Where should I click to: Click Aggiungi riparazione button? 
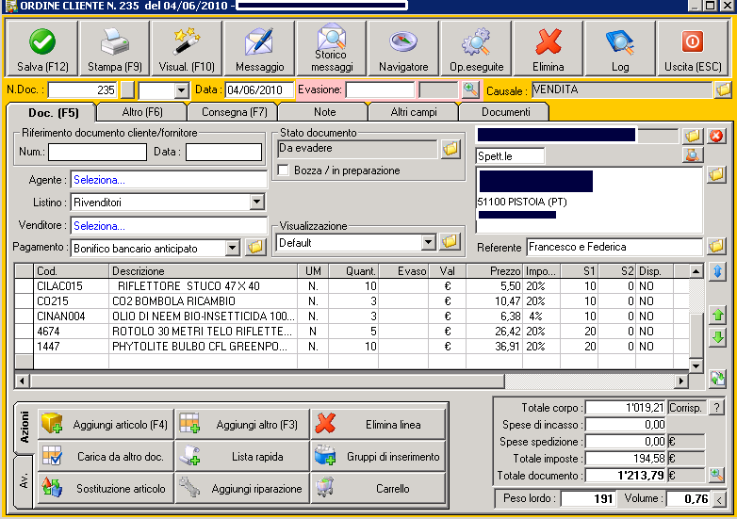tap(242, 489)
